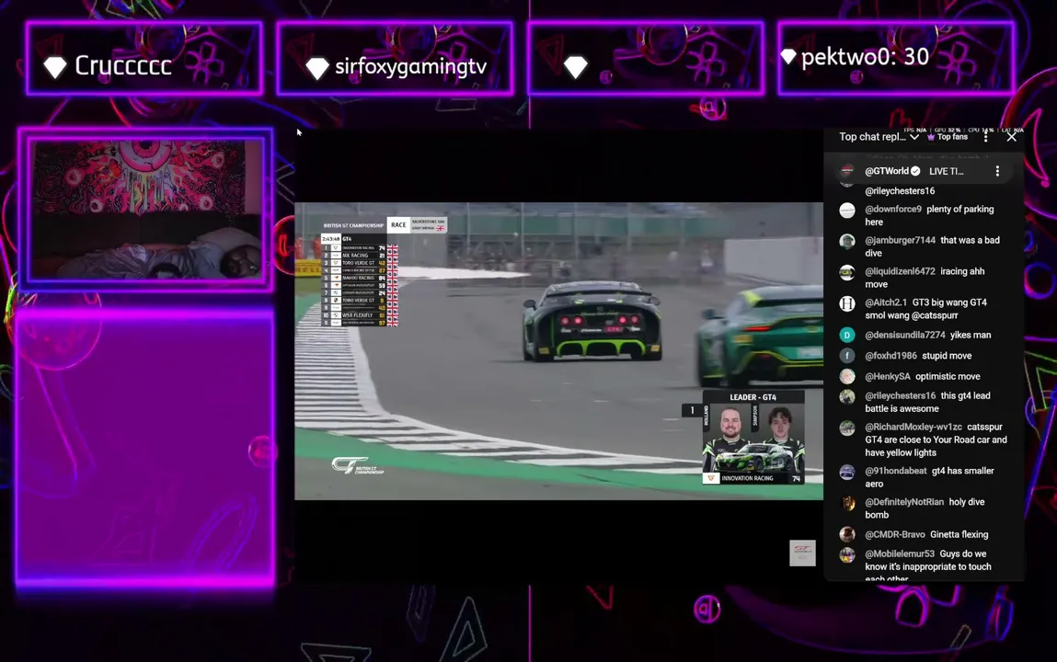The width and height of the screenshot is (1057, 662).
Task: Open the @jamburger7144 username
Action: click(900, 240)
